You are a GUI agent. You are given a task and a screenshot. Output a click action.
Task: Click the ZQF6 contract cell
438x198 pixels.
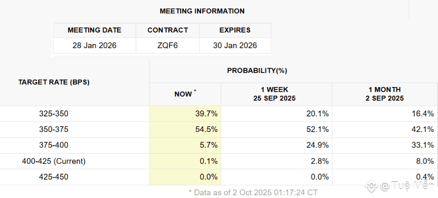coord(167,45)
